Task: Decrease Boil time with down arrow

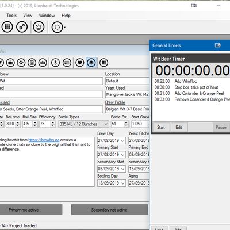Action: click(18, 125)
